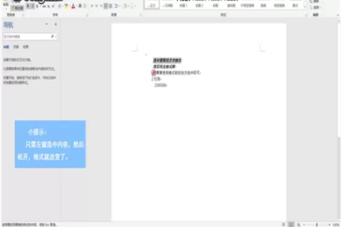This screenshot has width=342, height=227.
Task: Click the magnifier search icon in Navigation
Action: (x=53, y=36)
